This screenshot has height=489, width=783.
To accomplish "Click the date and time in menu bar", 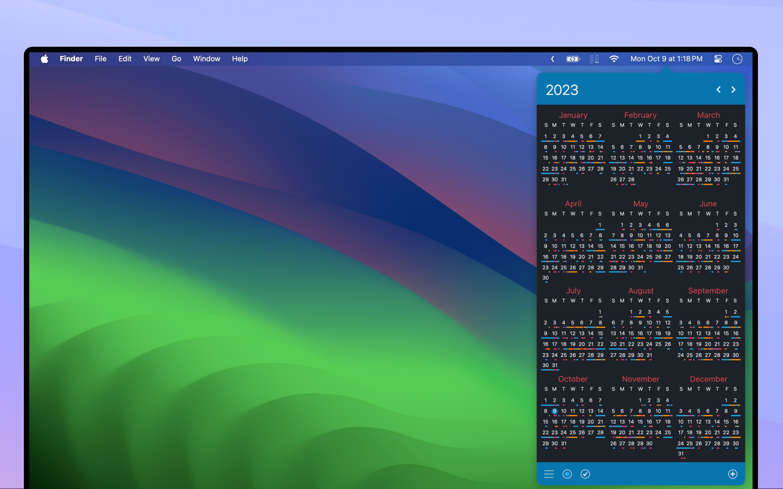I will tap(666, 59).
